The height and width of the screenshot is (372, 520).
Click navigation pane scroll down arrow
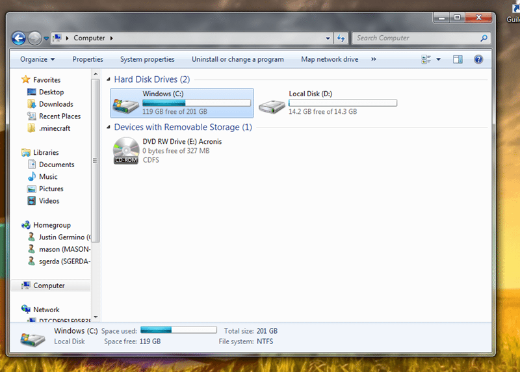pos(96,317)
